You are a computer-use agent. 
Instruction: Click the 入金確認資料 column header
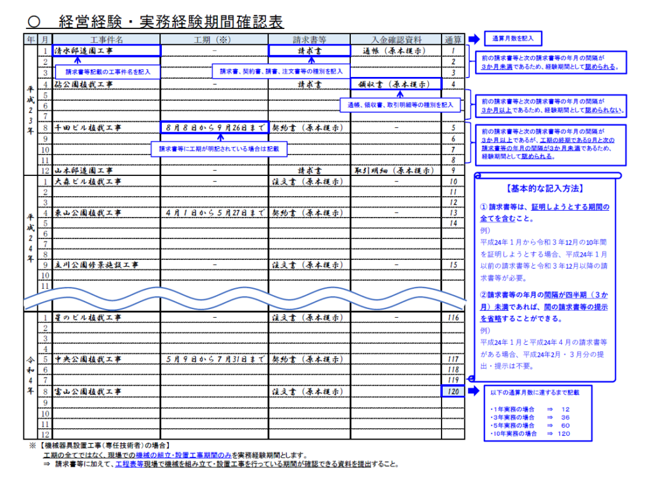coord(396,40)
